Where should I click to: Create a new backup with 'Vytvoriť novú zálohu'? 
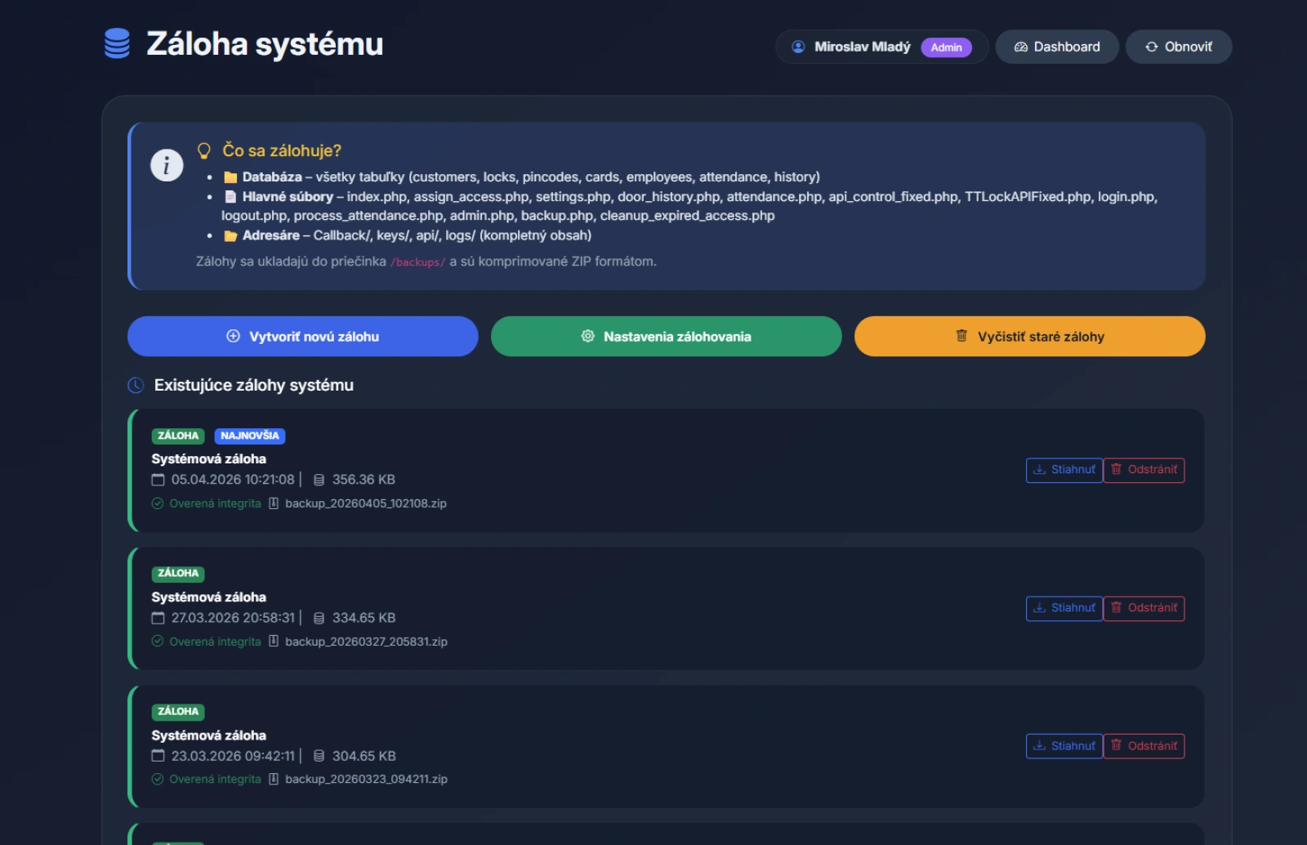[x=302, y=337]
